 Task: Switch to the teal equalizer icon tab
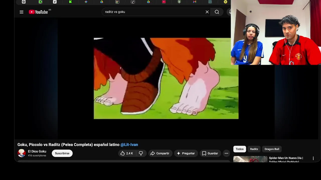[x=210, y=2]
